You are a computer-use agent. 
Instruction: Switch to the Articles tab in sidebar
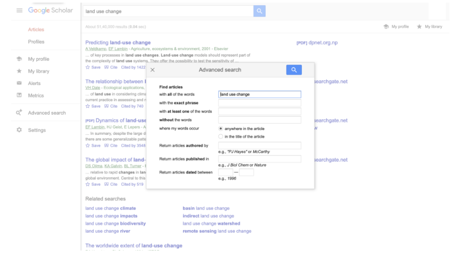(36, 30)
